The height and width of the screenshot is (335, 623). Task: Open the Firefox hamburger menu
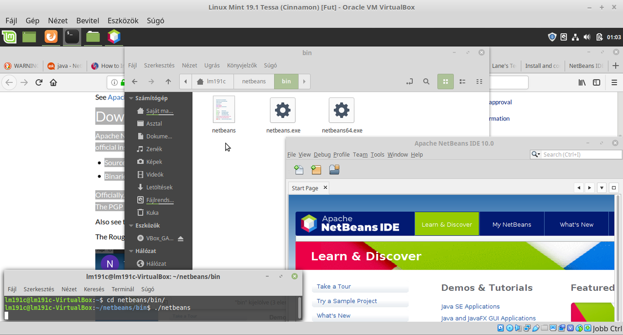point(614,83)
